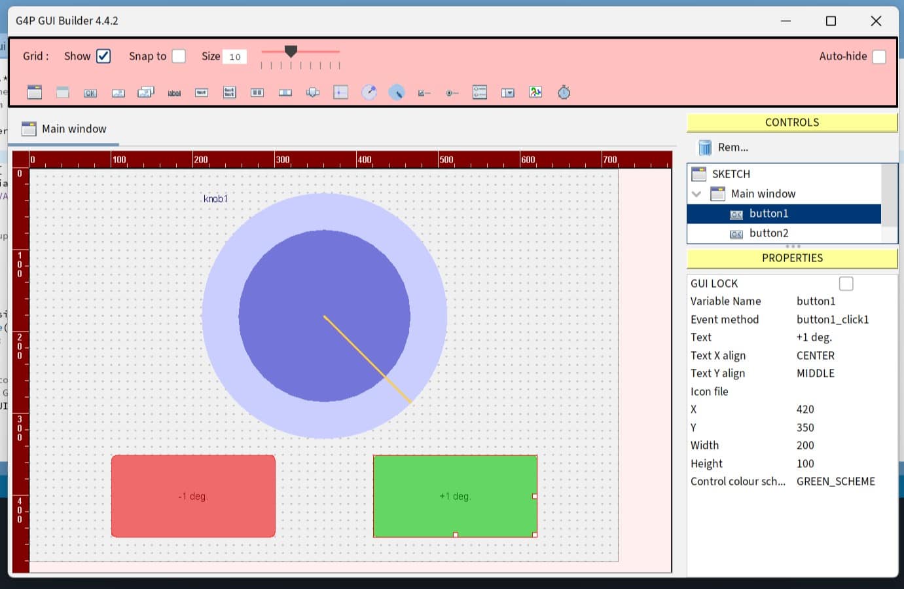Click the grid Size input field
904x589 pixels.
(235, 56)
